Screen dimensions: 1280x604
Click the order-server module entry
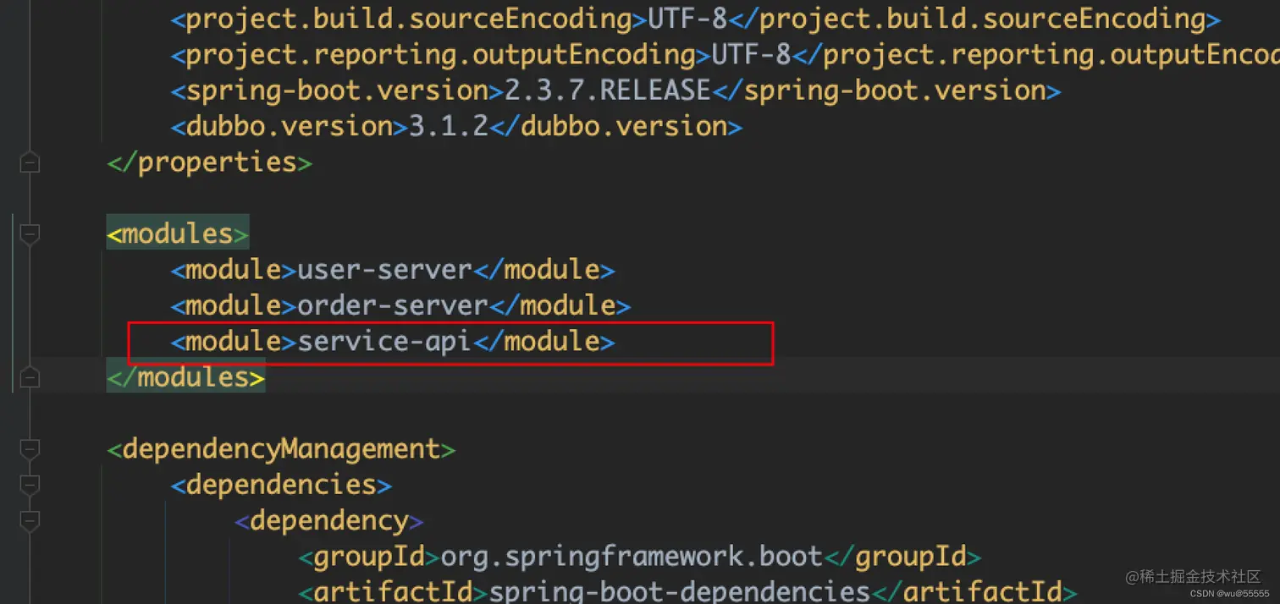tap(400, 305)
